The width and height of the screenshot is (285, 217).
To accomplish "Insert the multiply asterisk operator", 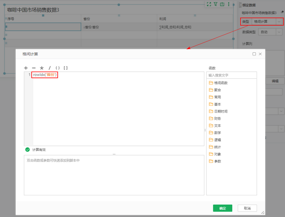I will (x=42, y=68).
